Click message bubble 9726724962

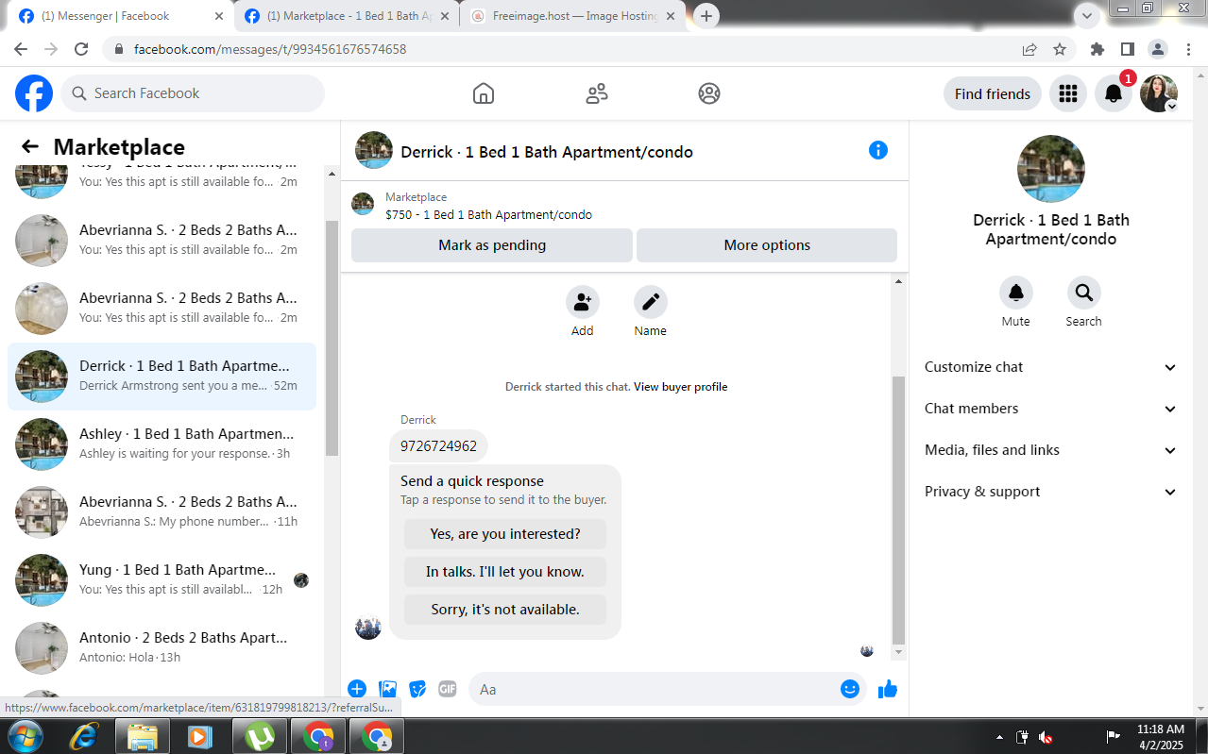[438, 446]
